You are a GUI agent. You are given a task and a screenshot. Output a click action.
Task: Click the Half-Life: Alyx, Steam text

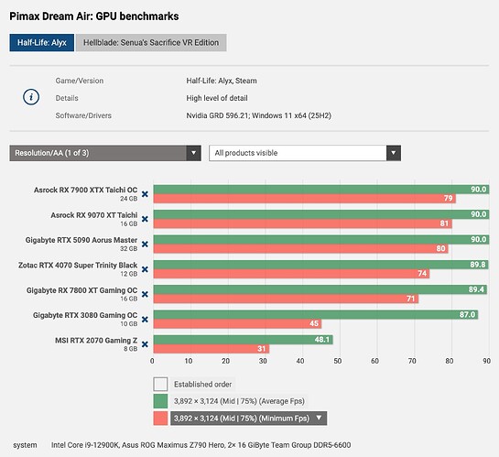[x=222, y=81]
